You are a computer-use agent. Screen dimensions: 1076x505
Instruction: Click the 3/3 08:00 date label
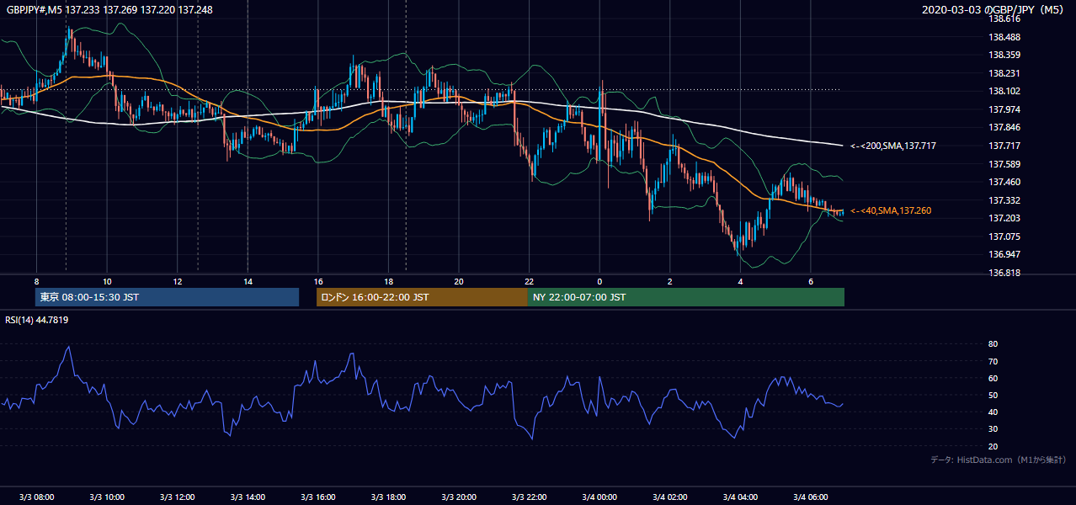pos(36,497)
